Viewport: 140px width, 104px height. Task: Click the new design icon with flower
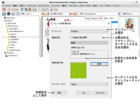[x=9, y=9]
